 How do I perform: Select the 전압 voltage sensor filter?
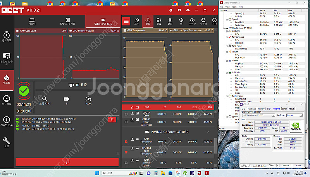click(159, 21)
